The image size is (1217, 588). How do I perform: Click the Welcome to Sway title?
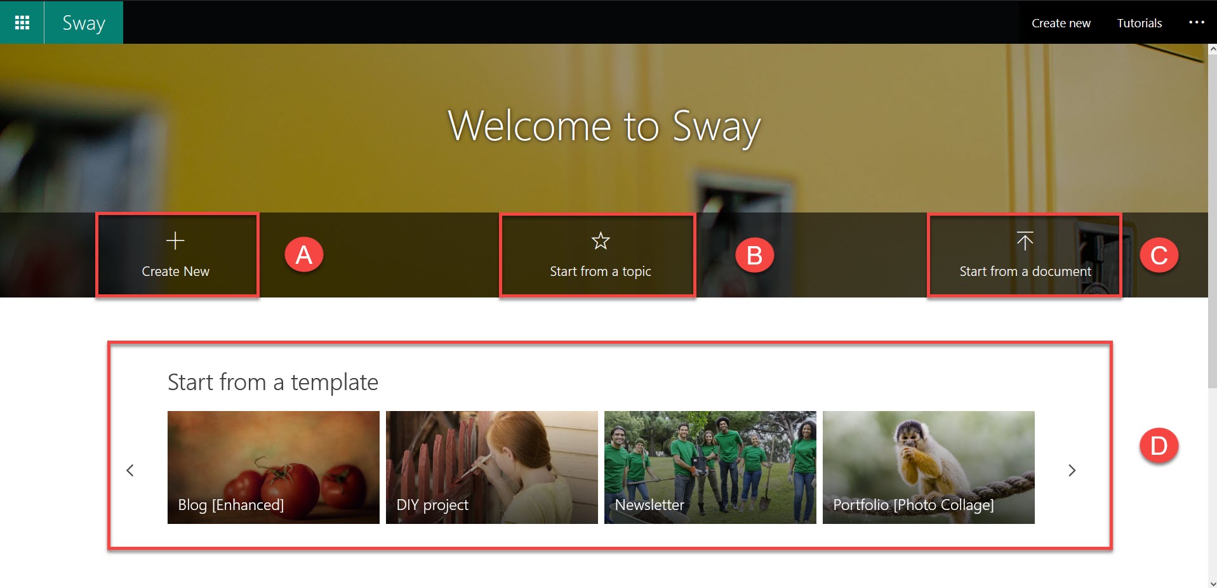click(604, 126)
